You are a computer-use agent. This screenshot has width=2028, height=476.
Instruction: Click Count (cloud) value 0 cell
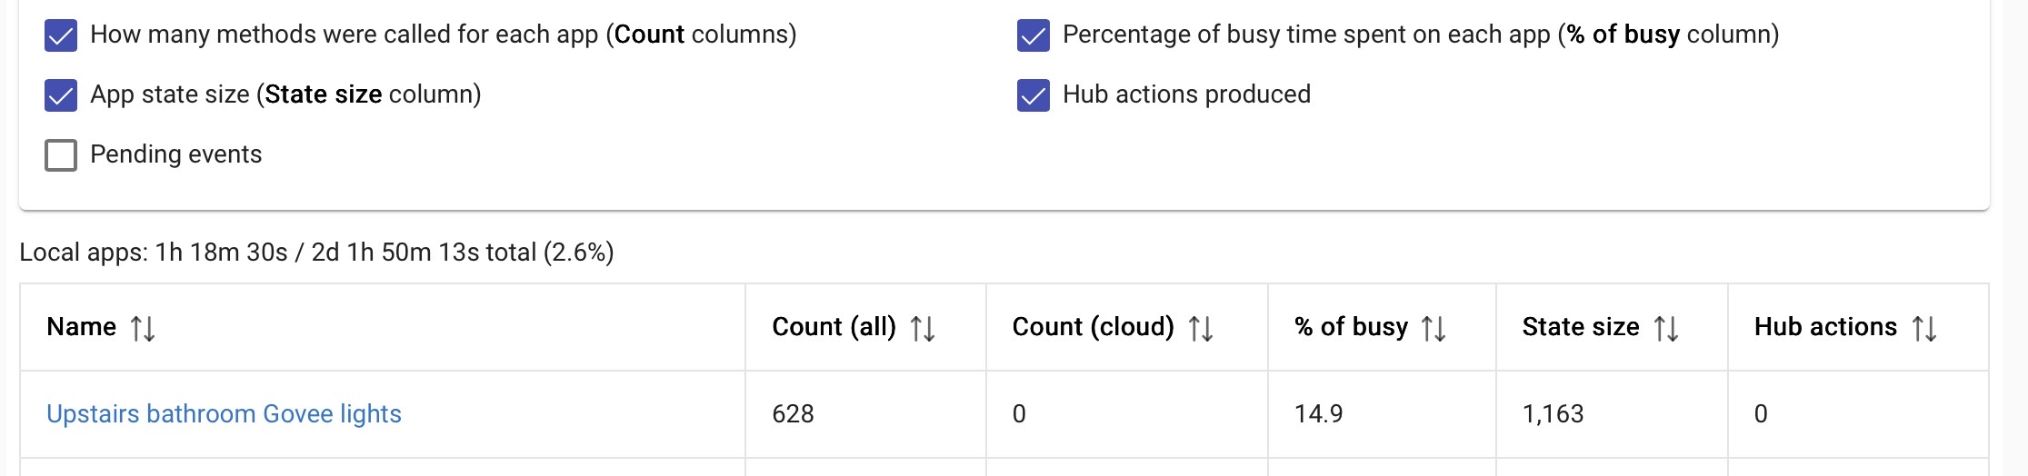point(1019,414)
